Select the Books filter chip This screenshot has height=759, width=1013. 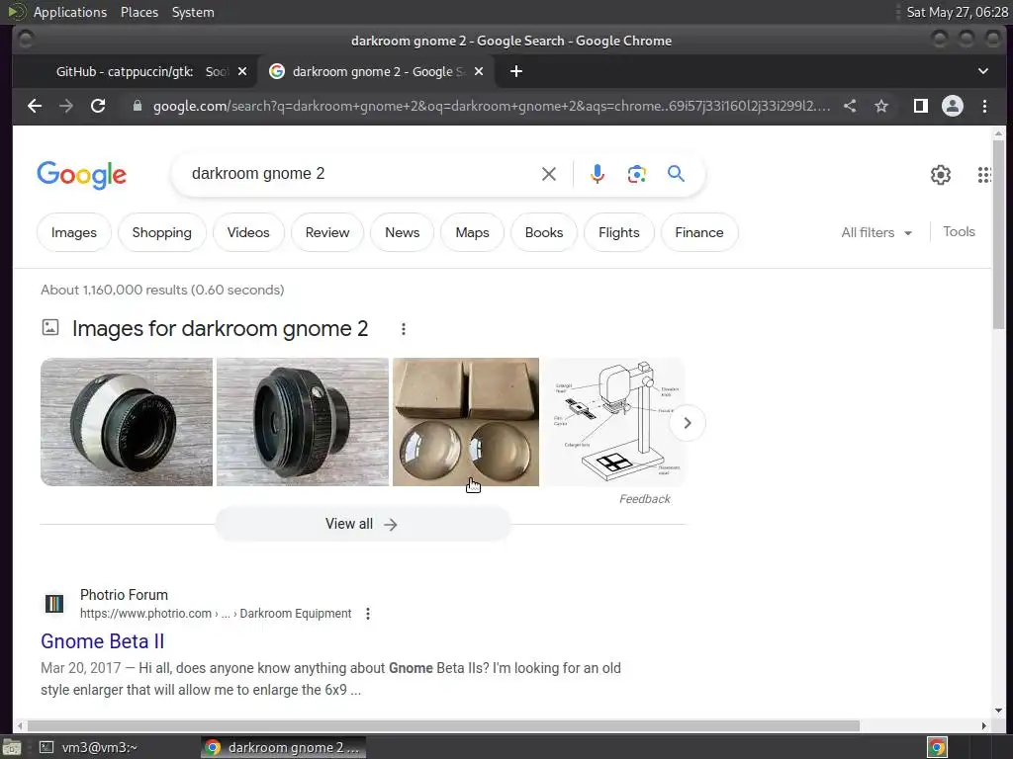pos(544,232)
